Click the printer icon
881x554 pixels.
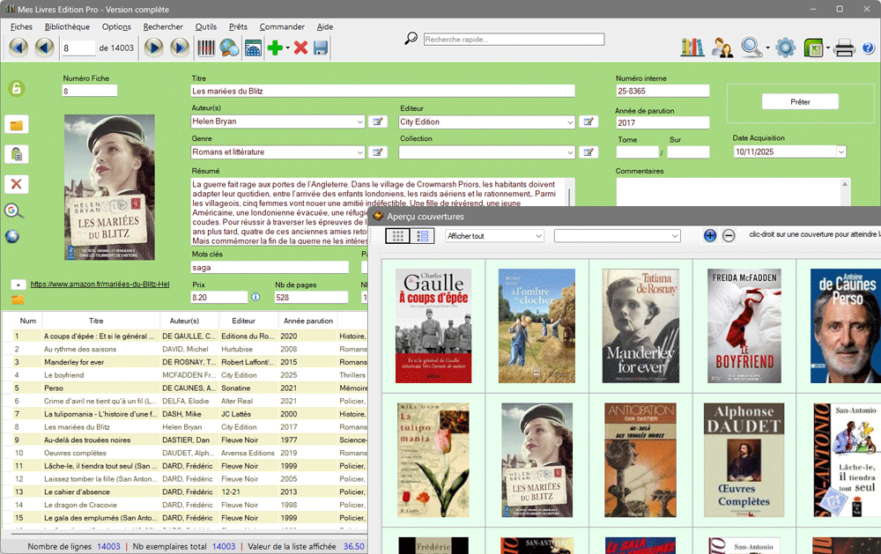pyautogui.click(x=844, y=48)
